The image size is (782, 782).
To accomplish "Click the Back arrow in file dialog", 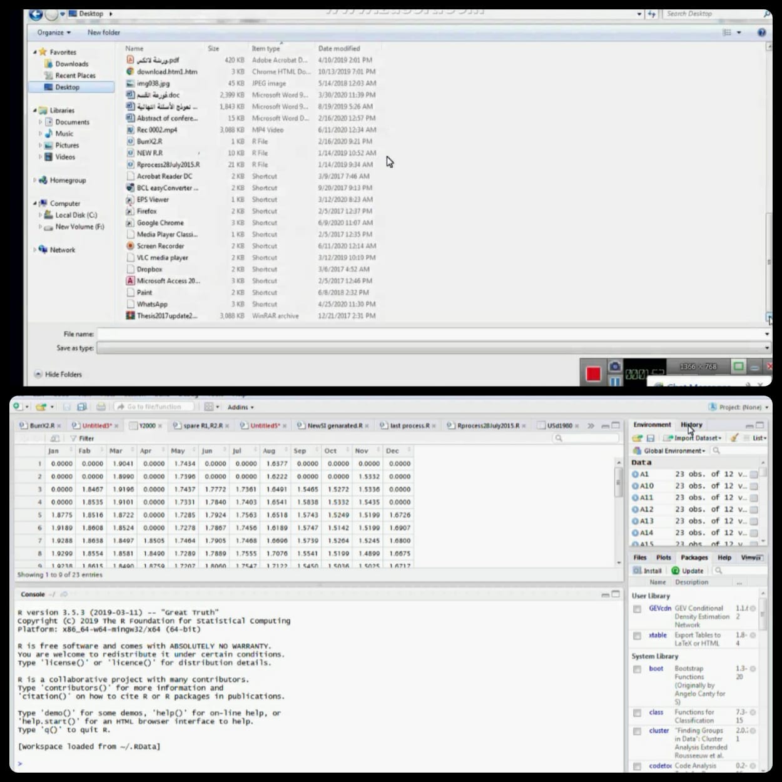I will (36, 14).
